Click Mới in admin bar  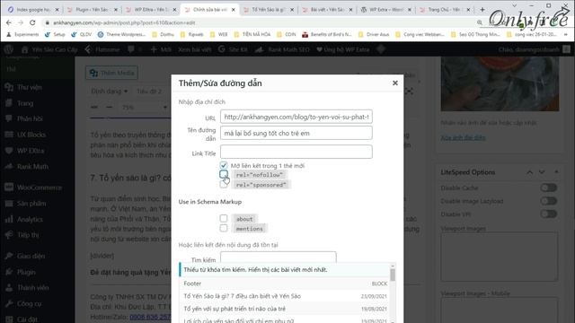161,49
